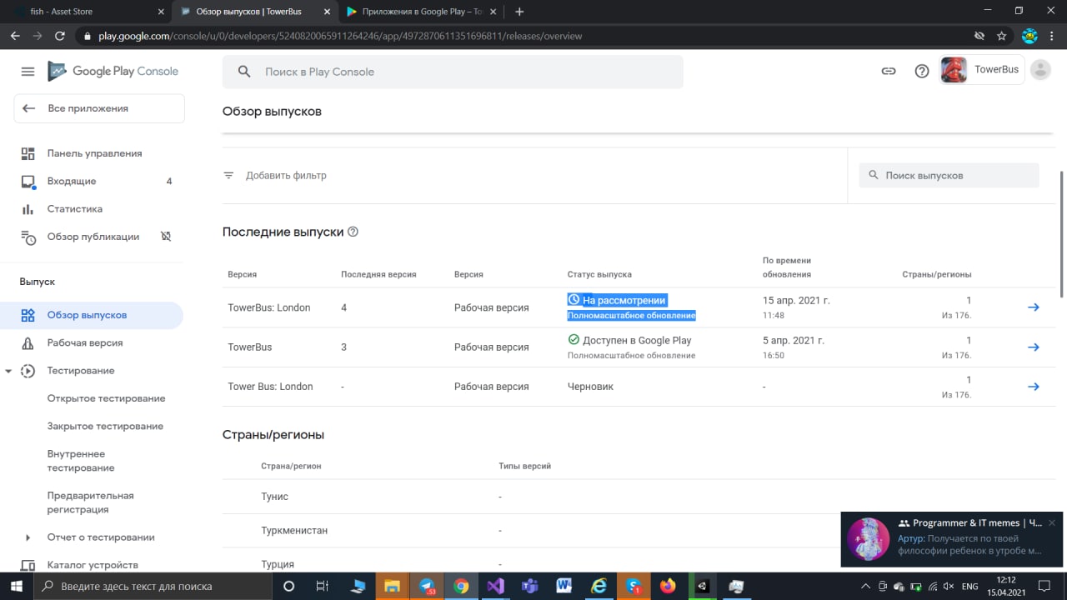1067x600 pixels.
Task: Switch to the fish - Asset Store tab
Action: coord(83,12)
